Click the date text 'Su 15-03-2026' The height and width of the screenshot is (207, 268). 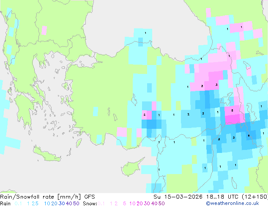point(178,197)
